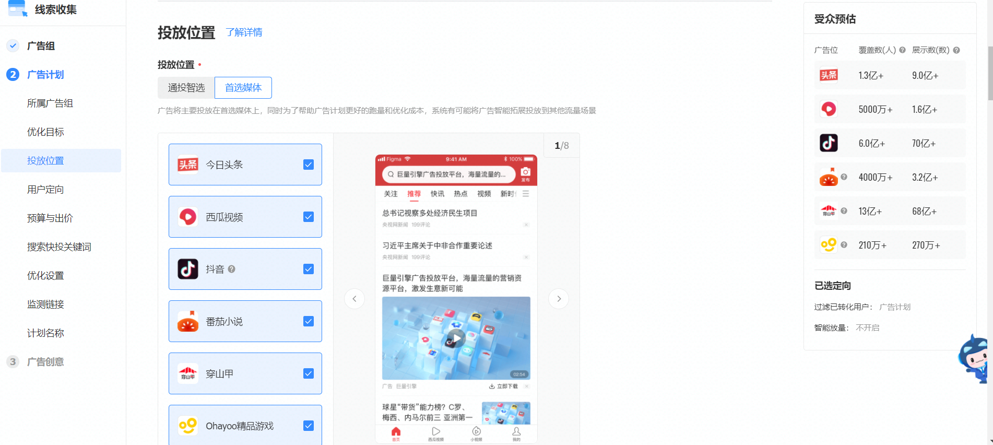Click the search box in phone preview

click(449, 174)
